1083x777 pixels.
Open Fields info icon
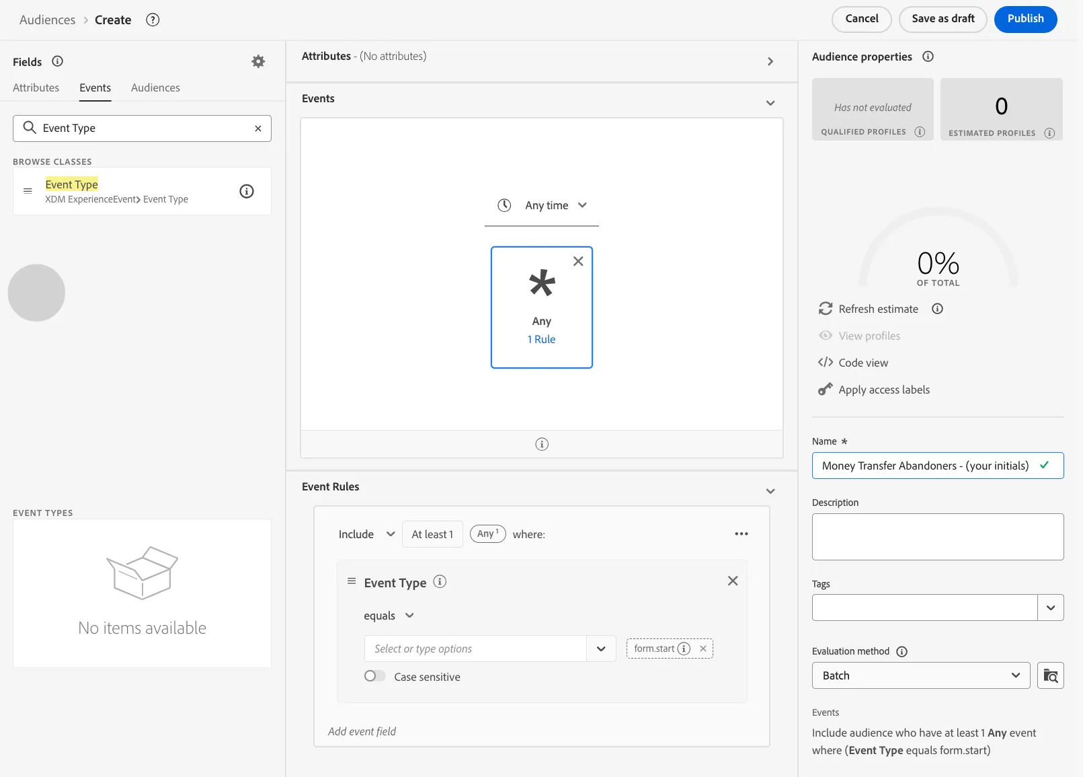coord(58,61)
